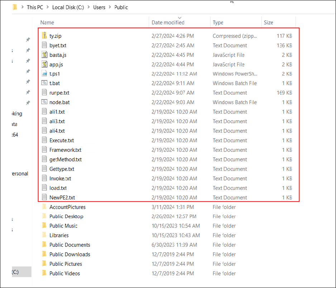Image resolution: width=336 pixels, height=288 pixels.
Task: Go to Local Disk (C:) breadcrumb
Action: tap(68, 7)
